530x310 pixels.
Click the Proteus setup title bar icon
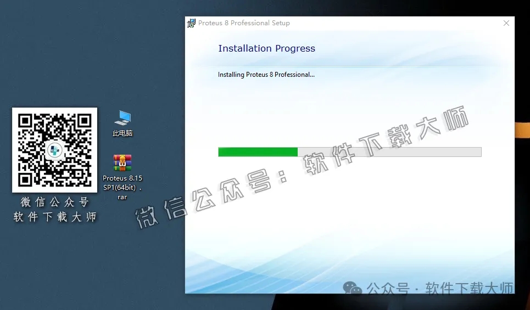click(x=191, y=23)
